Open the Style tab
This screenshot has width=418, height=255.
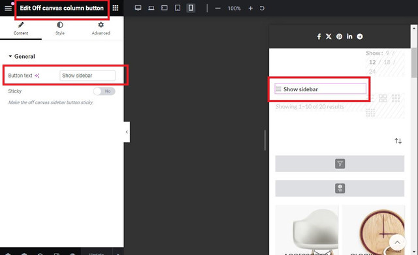coord(60,29)
